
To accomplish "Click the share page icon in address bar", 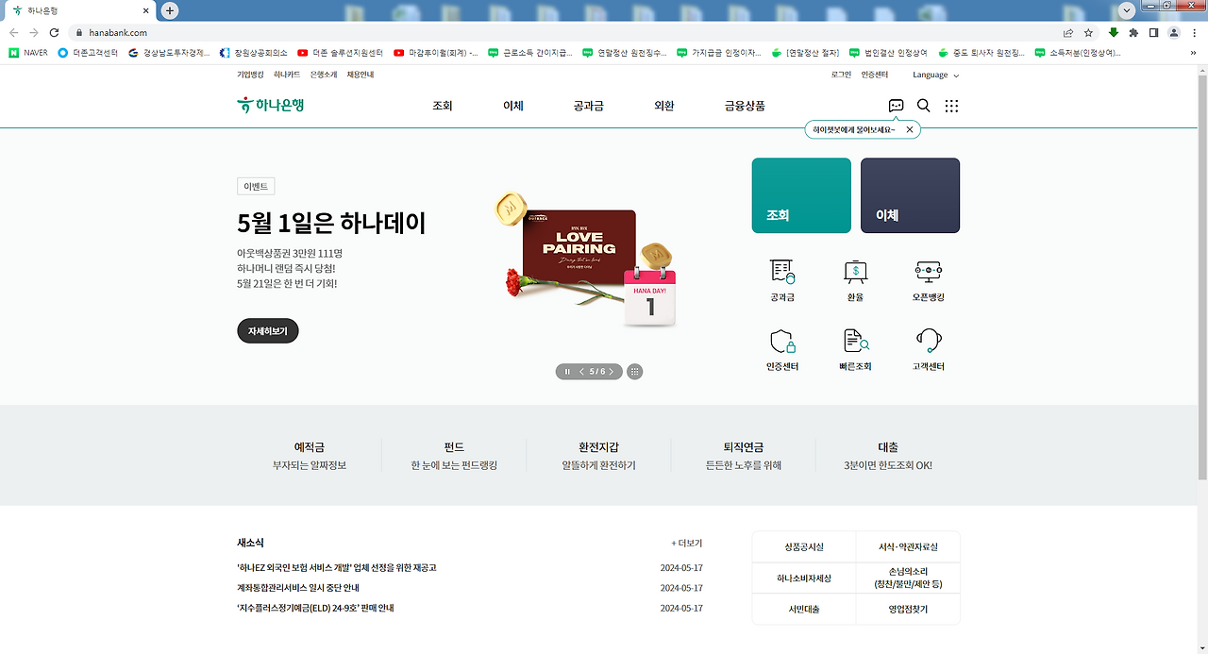I will click(1067, 32).
